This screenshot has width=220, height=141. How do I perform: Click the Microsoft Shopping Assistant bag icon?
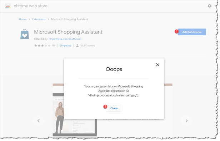[x=25, y=34]
